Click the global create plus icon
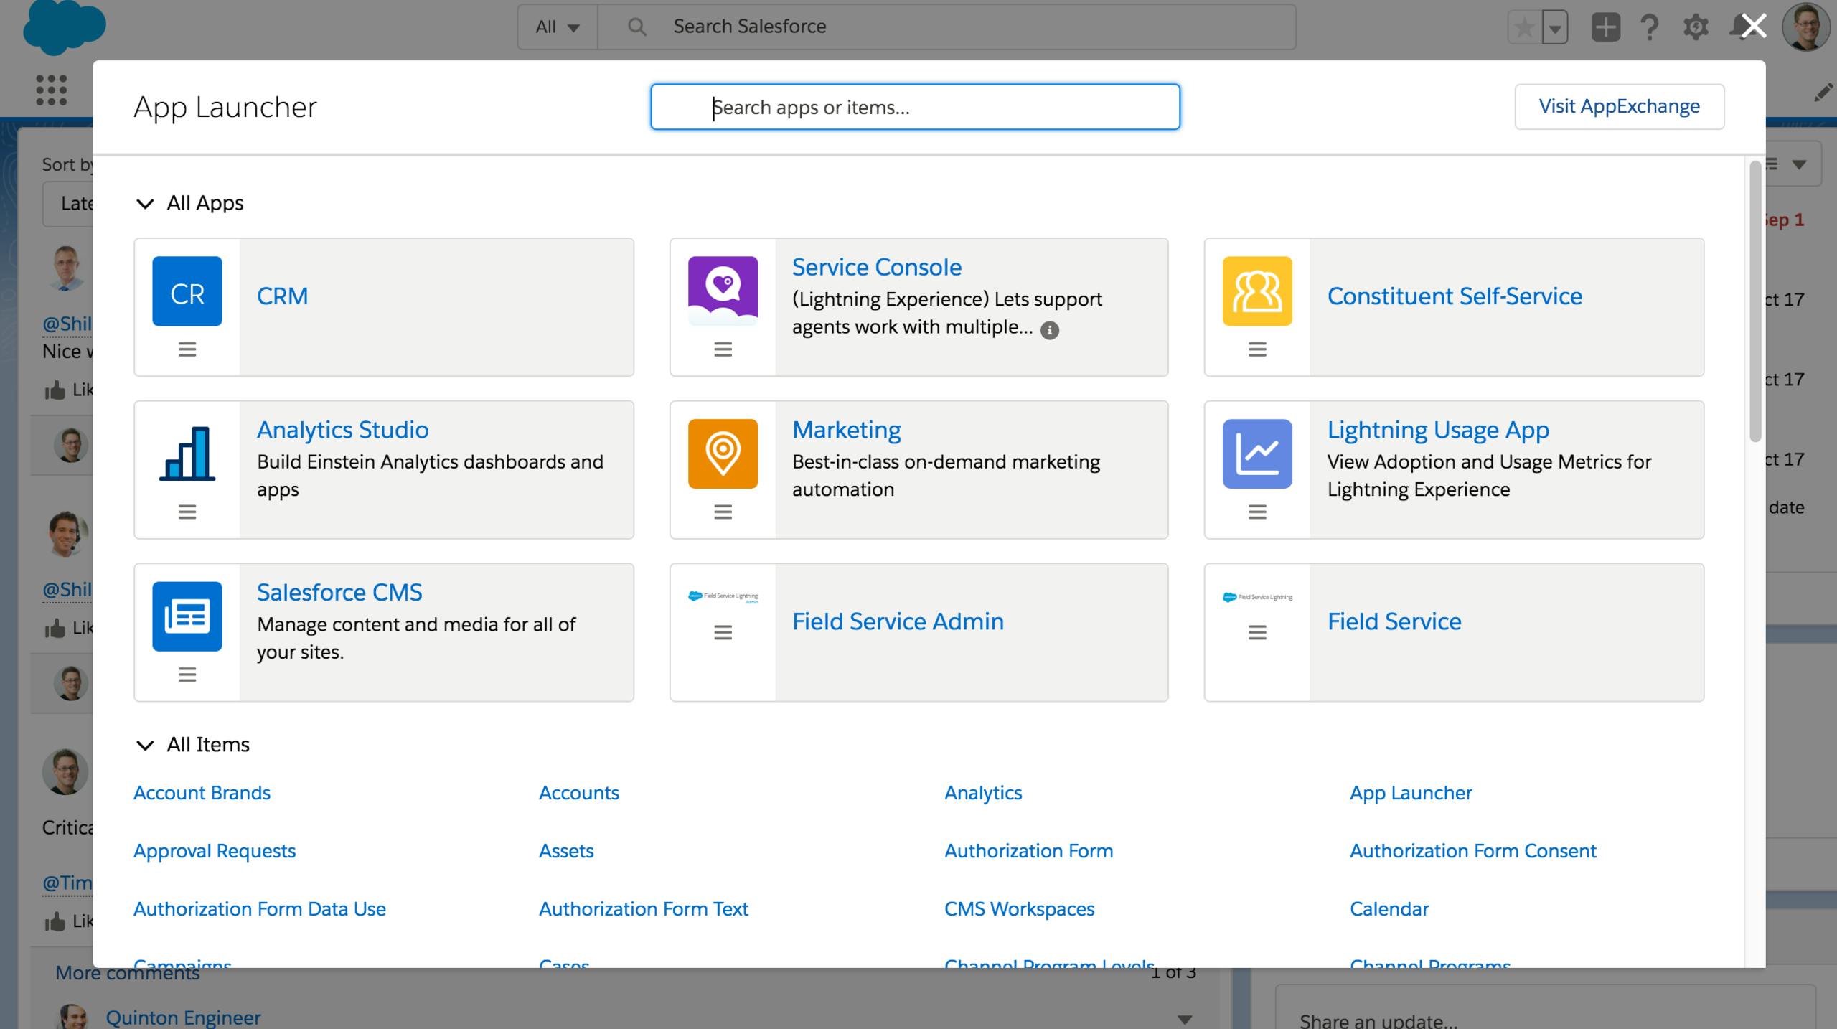Screen dimensions: 1837x1029 1605,27
